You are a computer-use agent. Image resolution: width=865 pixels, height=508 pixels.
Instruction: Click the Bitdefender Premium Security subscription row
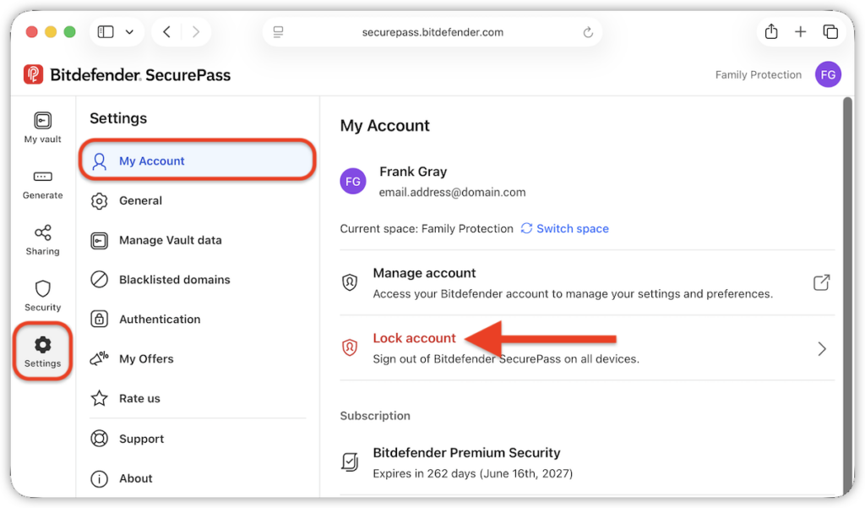[587, 462]
